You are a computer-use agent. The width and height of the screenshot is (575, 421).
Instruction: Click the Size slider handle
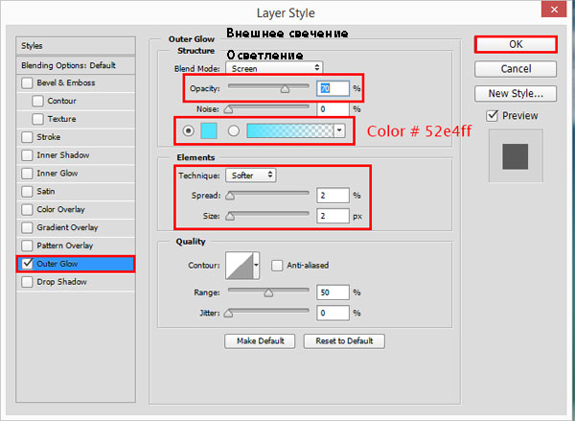tap(230, 216)
